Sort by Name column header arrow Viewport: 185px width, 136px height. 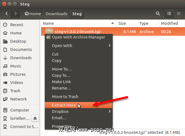click(x=113, y=23)
